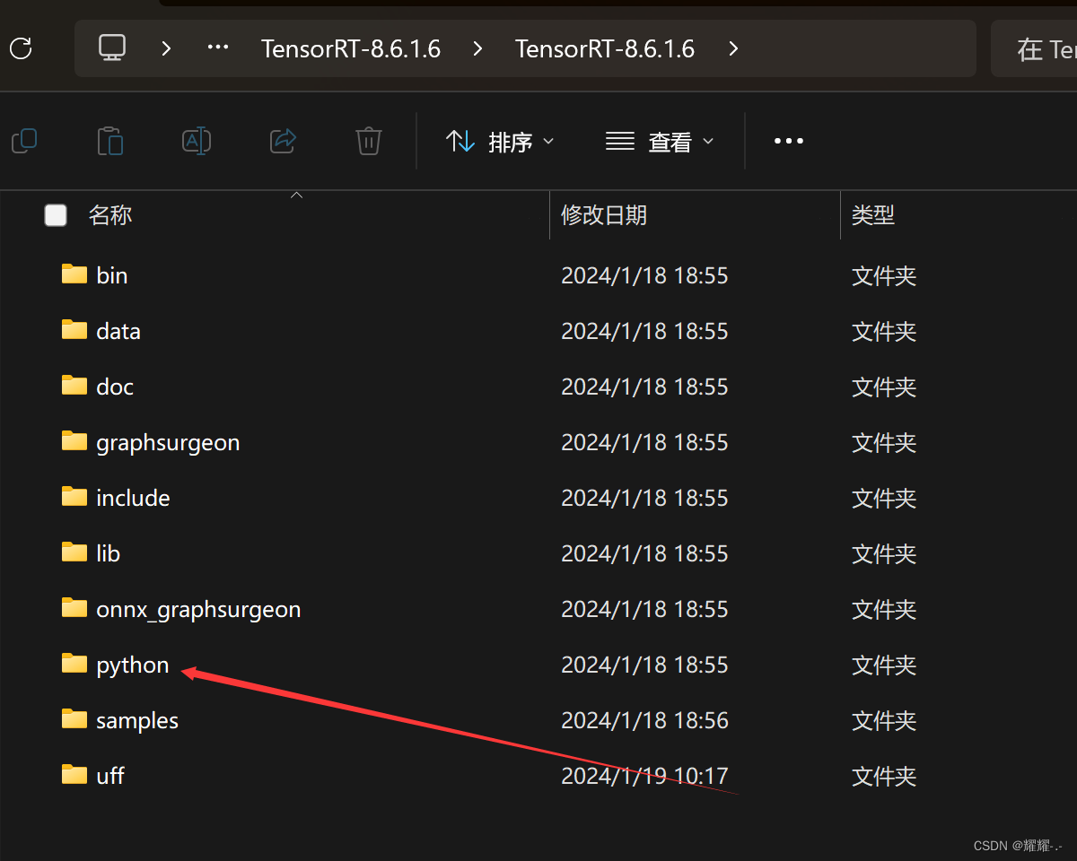Click the bin row's 文件夹 type
The image size is (1077, 861).
click(x=884, y=275)
